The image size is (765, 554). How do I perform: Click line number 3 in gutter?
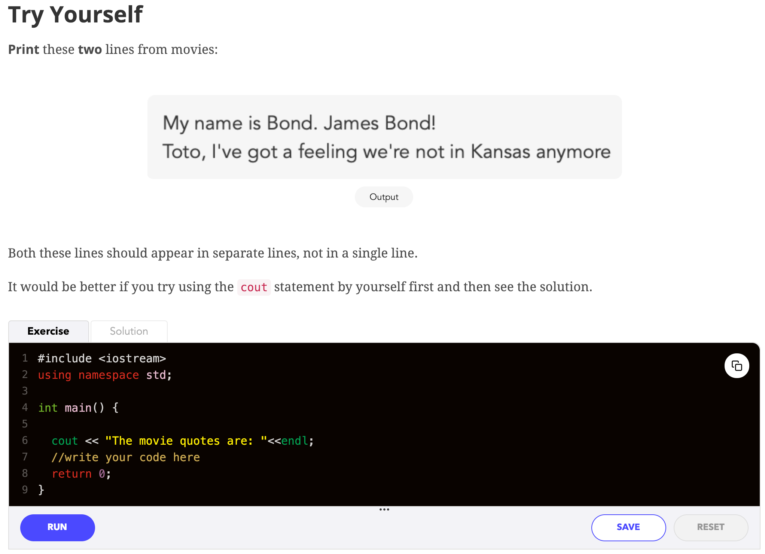pos(25,391)
